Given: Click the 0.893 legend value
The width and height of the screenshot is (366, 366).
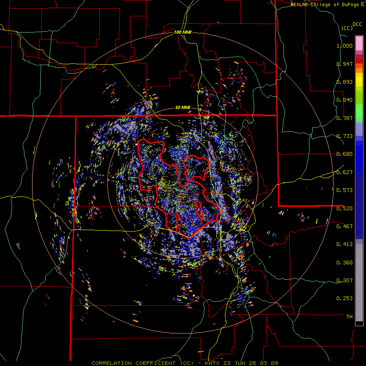Looking at the screenshot, I should 344,82.
